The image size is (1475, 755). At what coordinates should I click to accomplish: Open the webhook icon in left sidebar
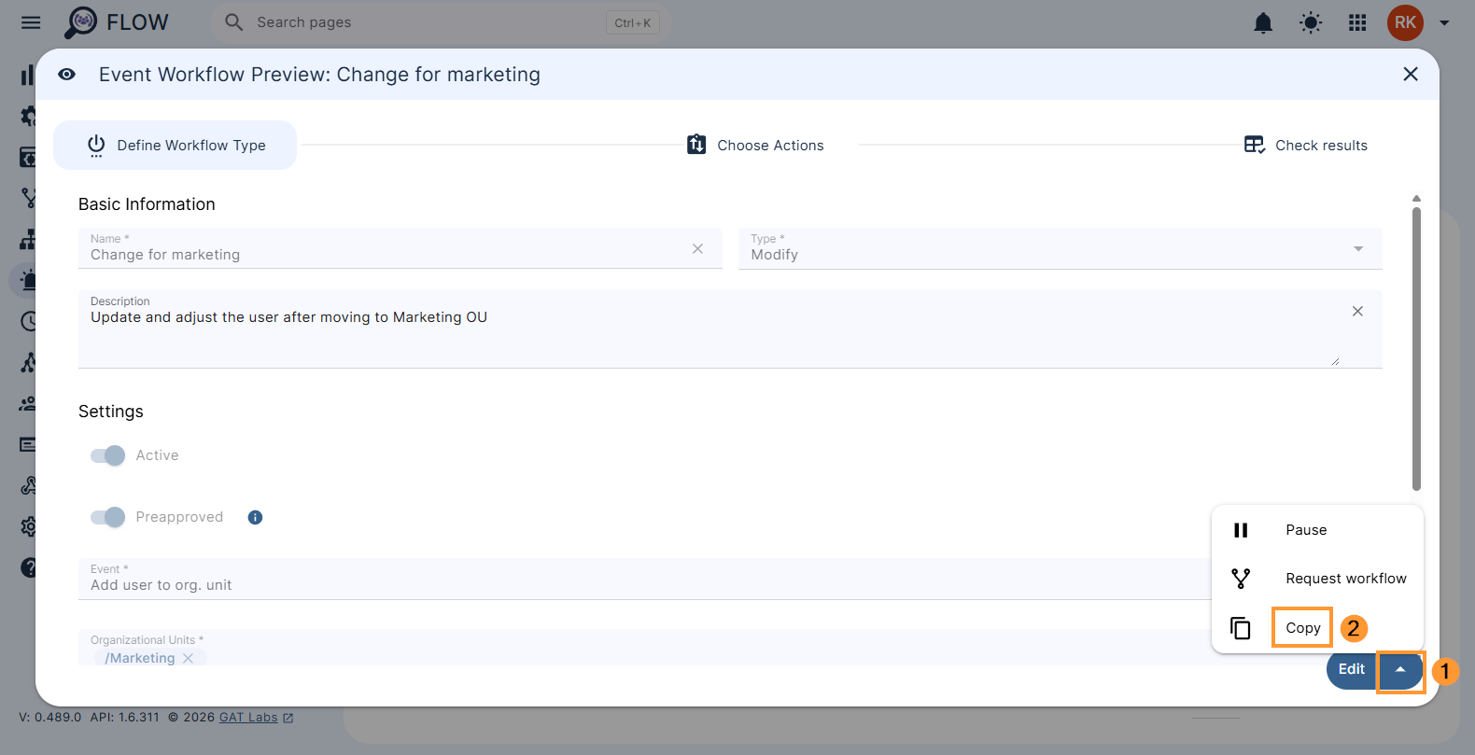click(x=29, y=485)
